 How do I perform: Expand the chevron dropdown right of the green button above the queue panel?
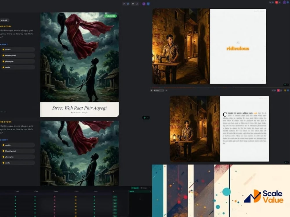[x=149, y=188]
